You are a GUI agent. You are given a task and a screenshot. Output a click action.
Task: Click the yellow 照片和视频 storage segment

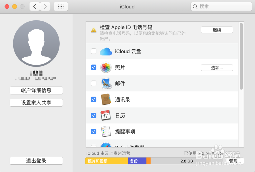pos(107,161)
